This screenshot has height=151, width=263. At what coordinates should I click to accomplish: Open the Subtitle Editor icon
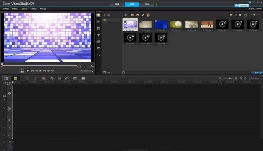tap(75, 79)
